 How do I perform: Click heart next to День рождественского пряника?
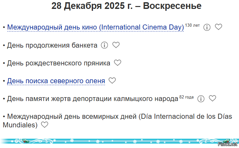click(118, 63)
